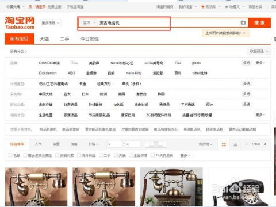276x207 pixels.
Task: Select the 生活电器 related category
Action: coord(45,115)
